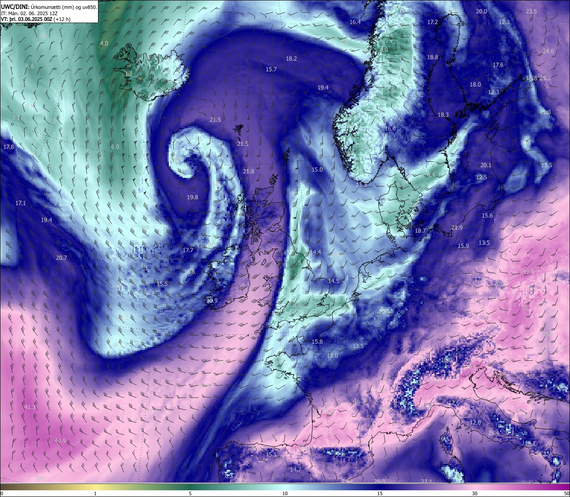The width and height of the screenshot is (570, 497).
Task: Click the 14.4 value over Britain
Action: click(x=316, y=252)
